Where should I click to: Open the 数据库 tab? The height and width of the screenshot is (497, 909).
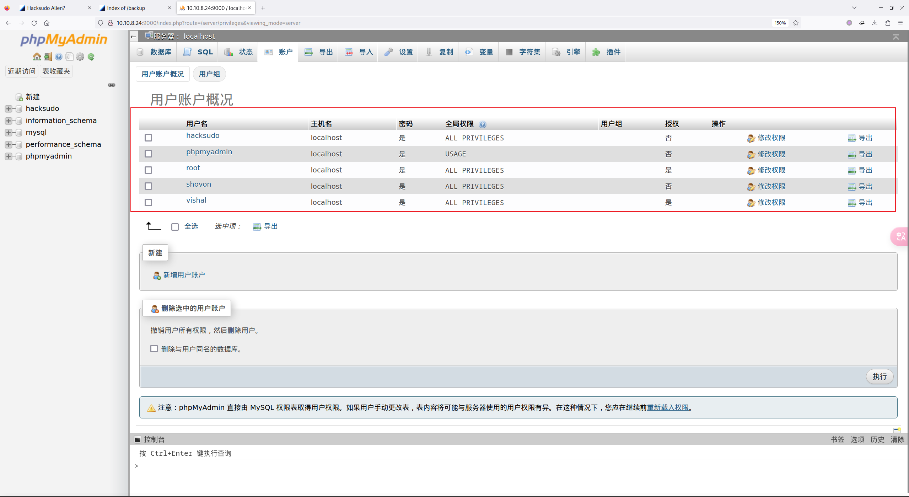(154, 52)
